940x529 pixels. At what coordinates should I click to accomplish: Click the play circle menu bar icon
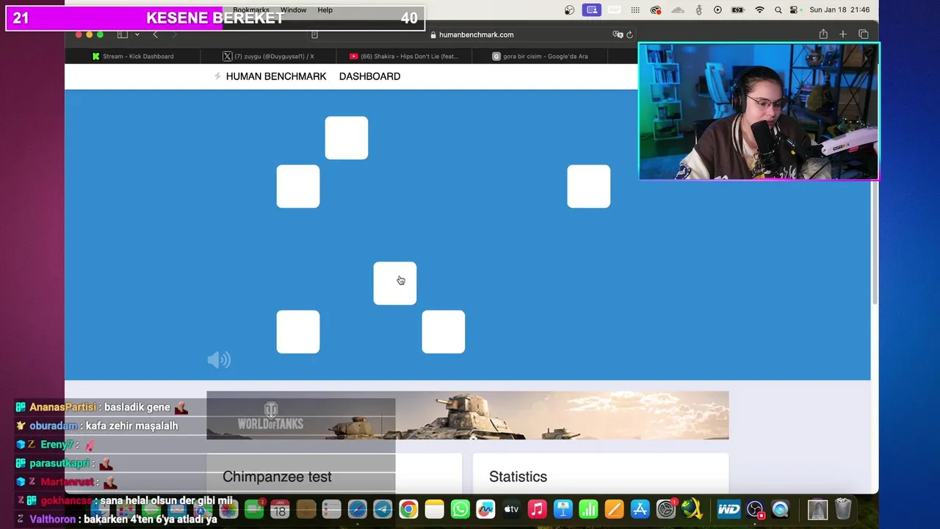click(717, 10)
